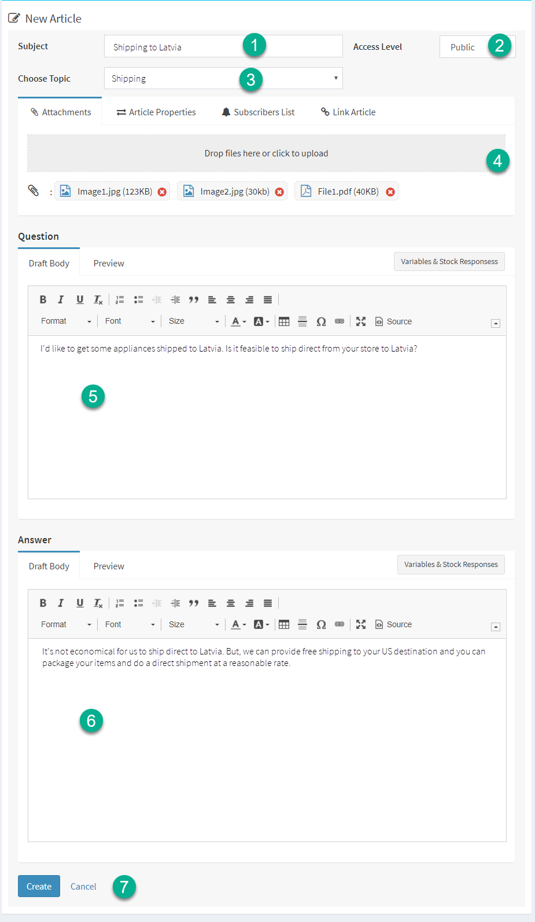Screen dimensions: 535x922
Task: Open Source view in Answer editor
Action: [x=394, y=624]
